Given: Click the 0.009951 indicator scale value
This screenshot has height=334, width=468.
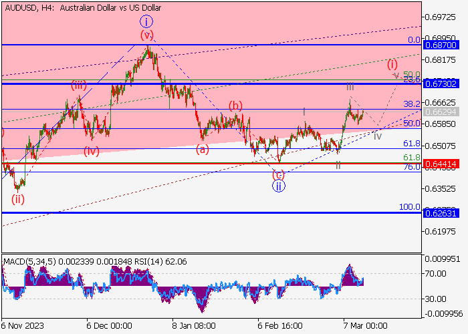Looking at the screenshot, I should tap(443, 259).
